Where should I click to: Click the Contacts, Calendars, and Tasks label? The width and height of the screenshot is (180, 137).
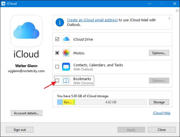(x=98, y=65)
